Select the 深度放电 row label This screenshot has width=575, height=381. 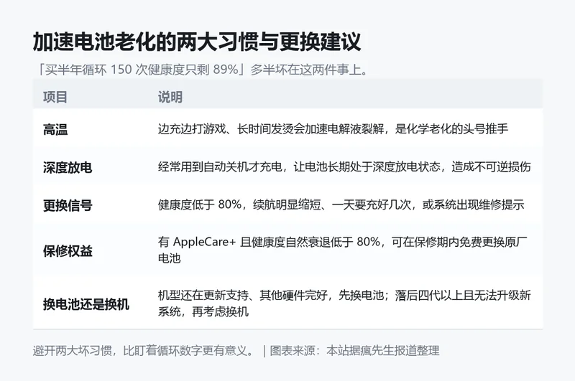point(68,167)
